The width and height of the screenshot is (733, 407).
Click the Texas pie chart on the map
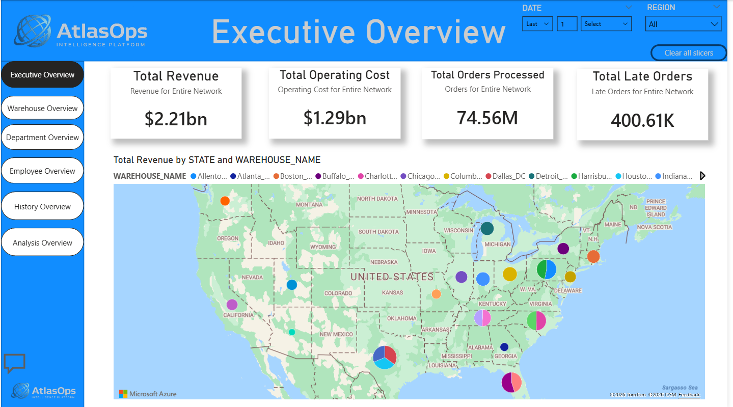(384, 357)
